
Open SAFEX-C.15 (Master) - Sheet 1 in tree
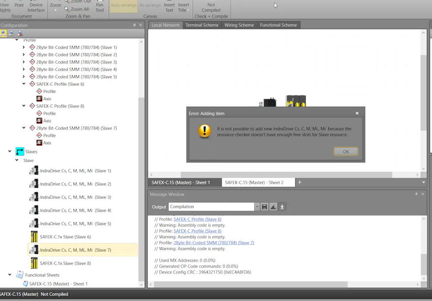pyautogui.click(x=58, y=284)
